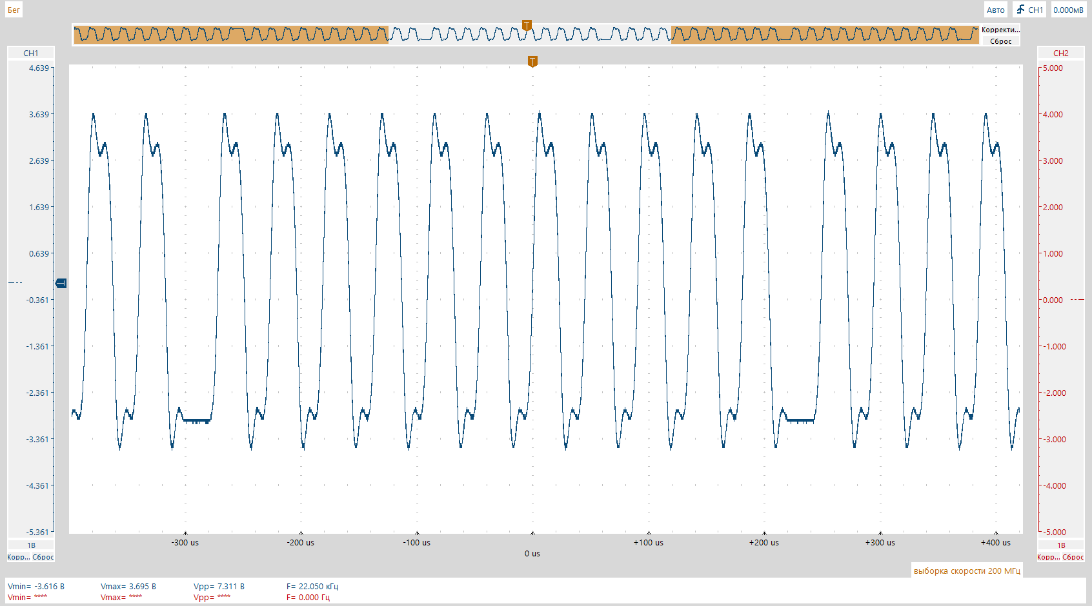Click Сброс beside the overview strip

1000,41
